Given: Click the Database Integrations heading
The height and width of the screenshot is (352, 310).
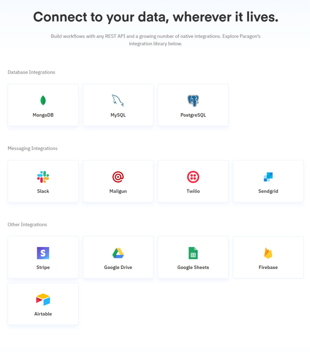Looking at the screenshot, I should pos(31,72).
